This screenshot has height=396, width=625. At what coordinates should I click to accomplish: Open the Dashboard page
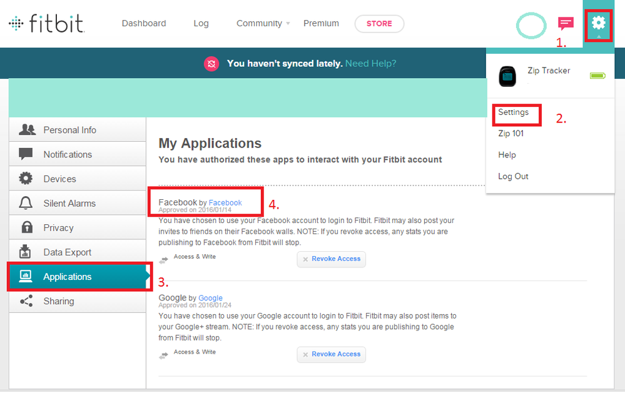tap(144, 24)
